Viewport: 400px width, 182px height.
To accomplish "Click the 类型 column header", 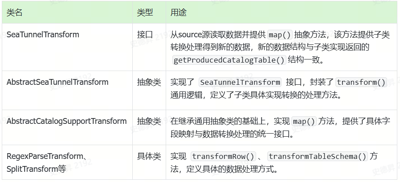I will click(x=145, y=13).
